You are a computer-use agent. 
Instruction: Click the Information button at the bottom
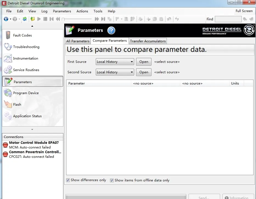tap(238, 197)
